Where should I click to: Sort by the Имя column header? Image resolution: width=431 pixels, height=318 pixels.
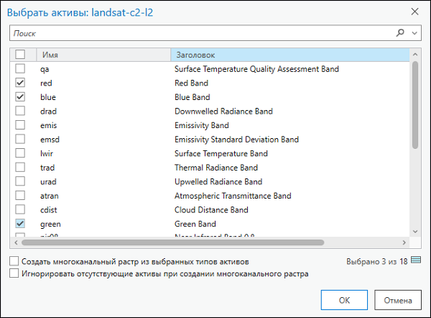[101, 55]
